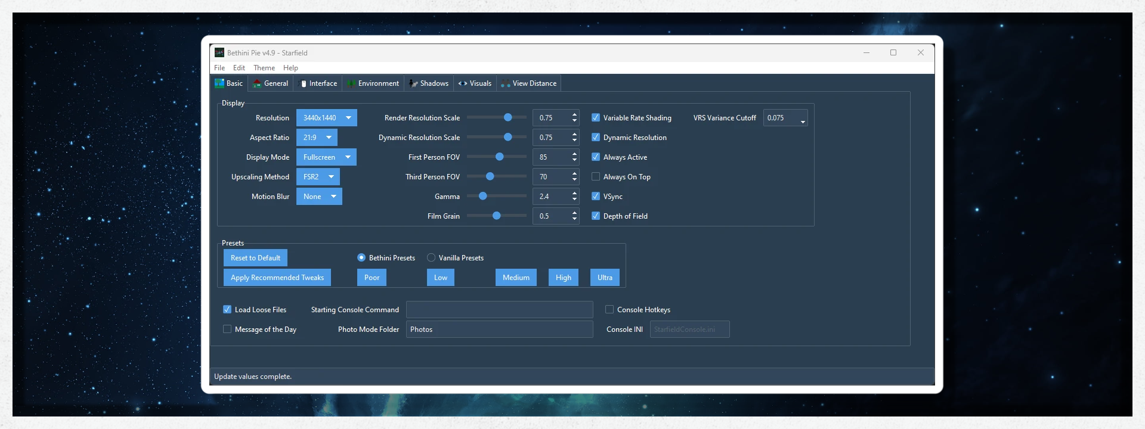This screenshot has height=429, width=1145.
Task: Go to the Shadows tab
Action: 429,83
